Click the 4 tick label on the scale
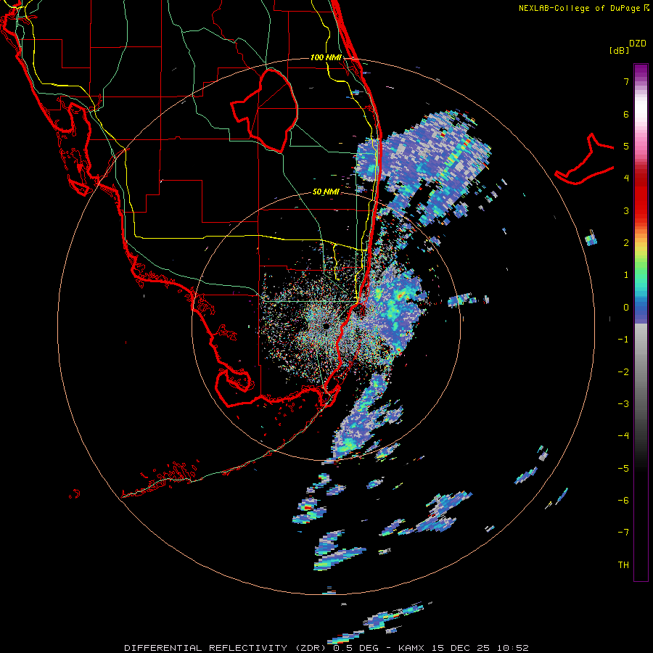The height and width of the screenshot is (653, 653). pos(626,178)
